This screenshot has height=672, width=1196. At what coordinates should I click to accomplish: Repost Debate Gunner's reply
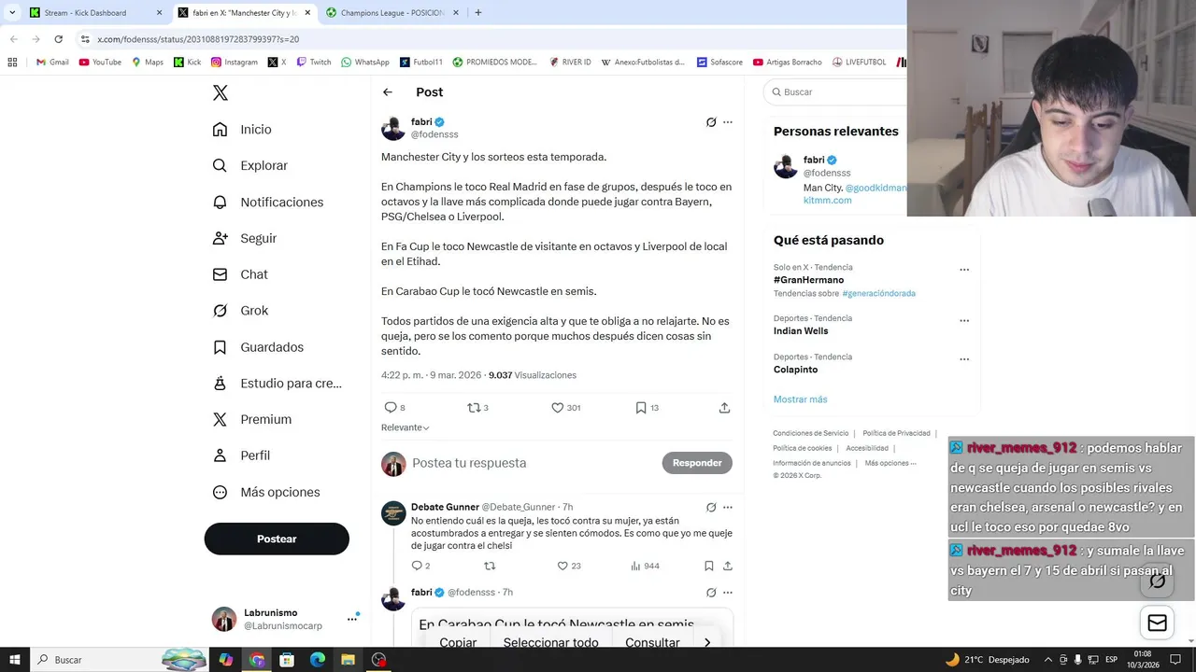point(490,566)
